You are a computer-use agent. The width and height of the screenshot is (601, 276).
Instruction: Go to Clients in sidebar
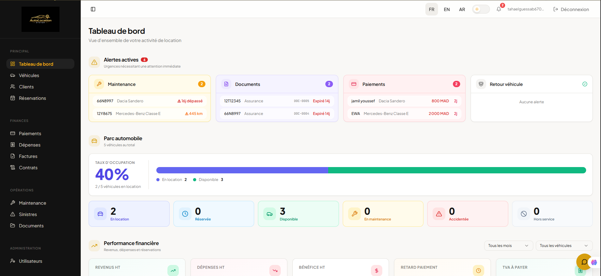click(x=40, y=87)
